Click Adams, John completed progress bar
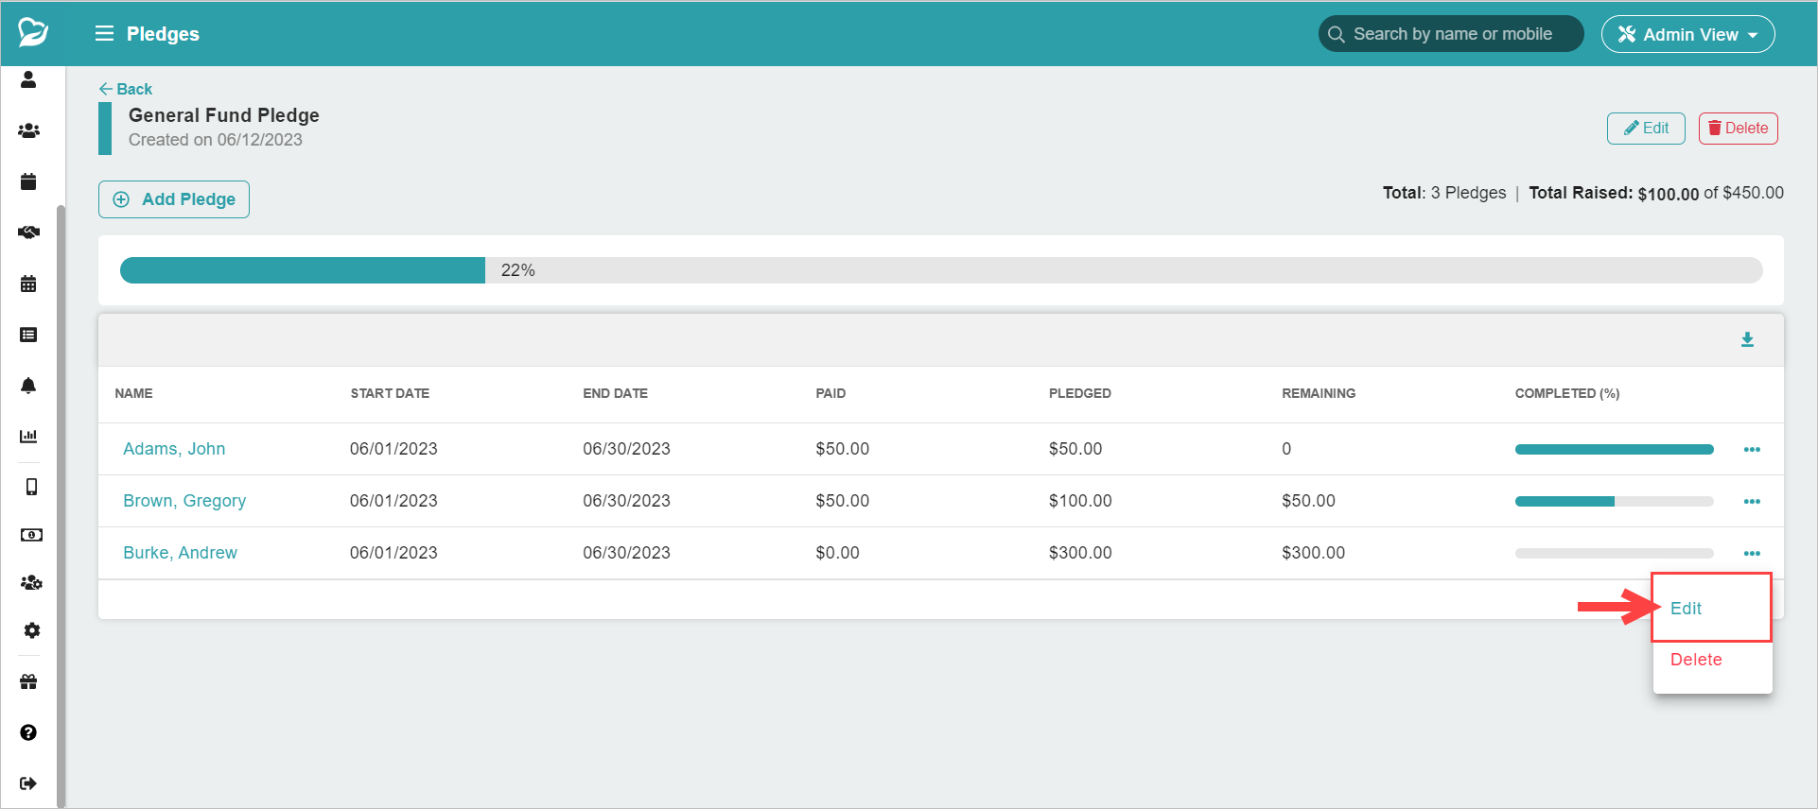The width and height of the screenshot is (1818, 809). (1614, 449)
